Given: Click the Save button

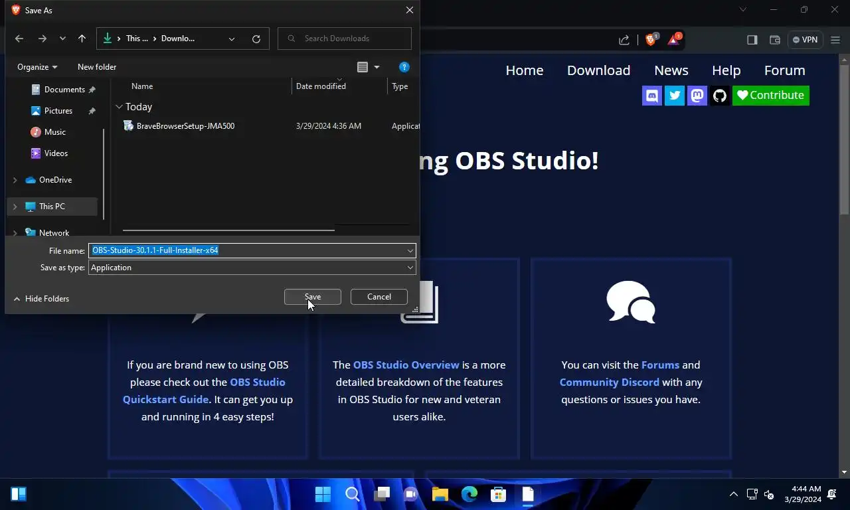Looking at the screenshot, I should tap(313, 297).
